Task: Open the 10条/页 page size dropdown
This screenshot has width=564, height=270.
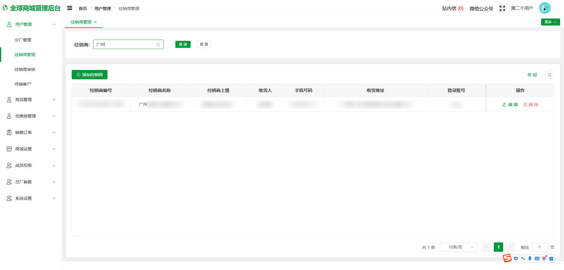Action: tap(458, 247)
